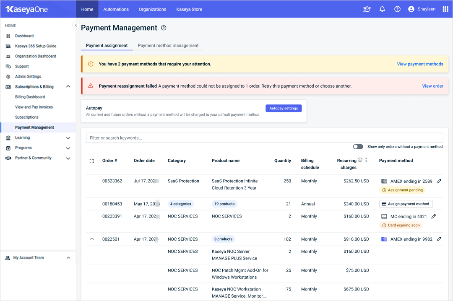Click the Filter or search keywords field
The image size is (453, 301).
click(264, 138)
